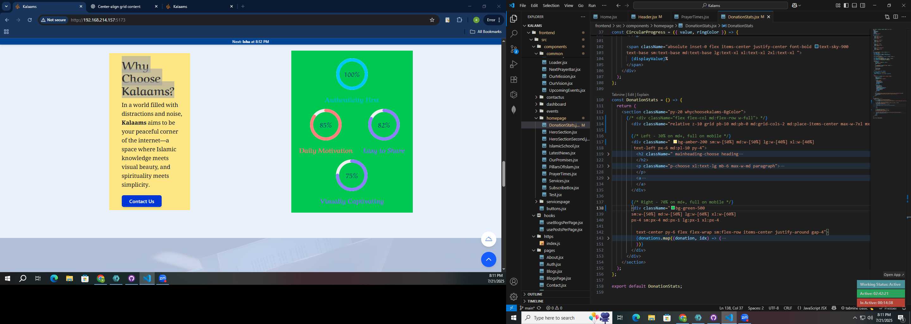This screenshot has height=324, width=911.
Task: Open File Explorer from the right taskbar
Action: pyautogui.click(x=651, y=318)
